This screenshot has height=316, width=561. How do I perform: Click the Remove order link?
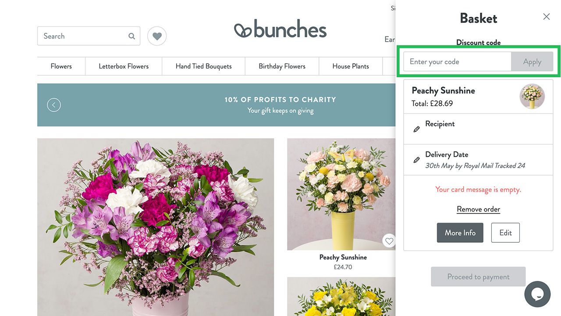pos(478,209)
